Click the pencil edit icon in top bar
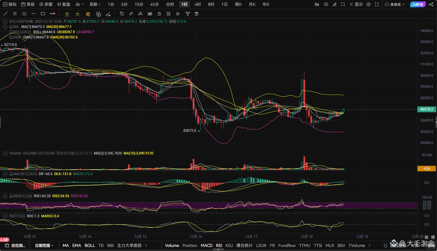 [335, 4]
